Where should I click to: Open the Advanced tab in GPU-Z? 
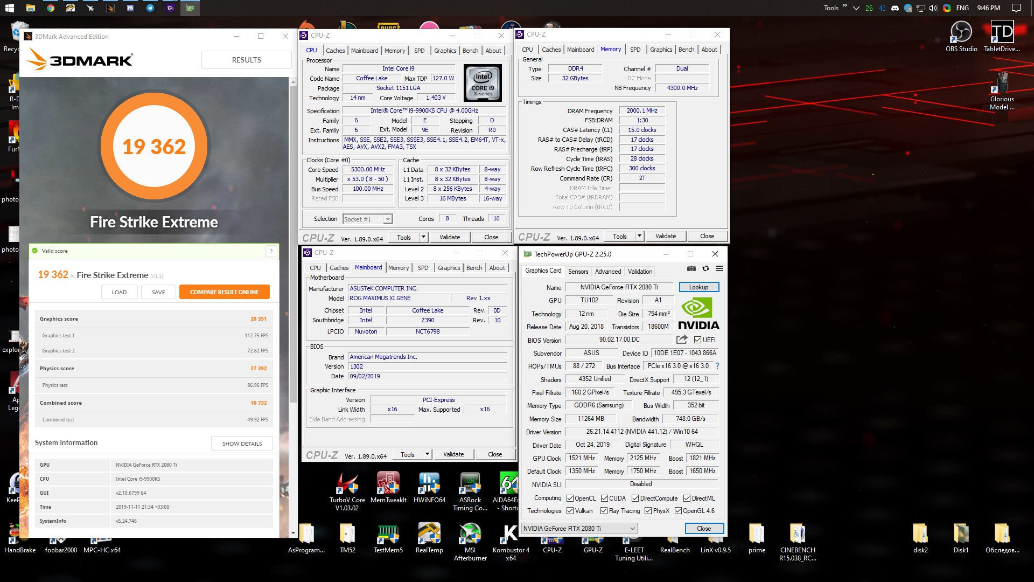point(608,272)
